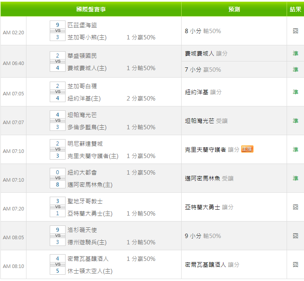Screen dimensions: 304x281
Task: Select team 費城費城人(主) in match column
Action: (87, 68)
